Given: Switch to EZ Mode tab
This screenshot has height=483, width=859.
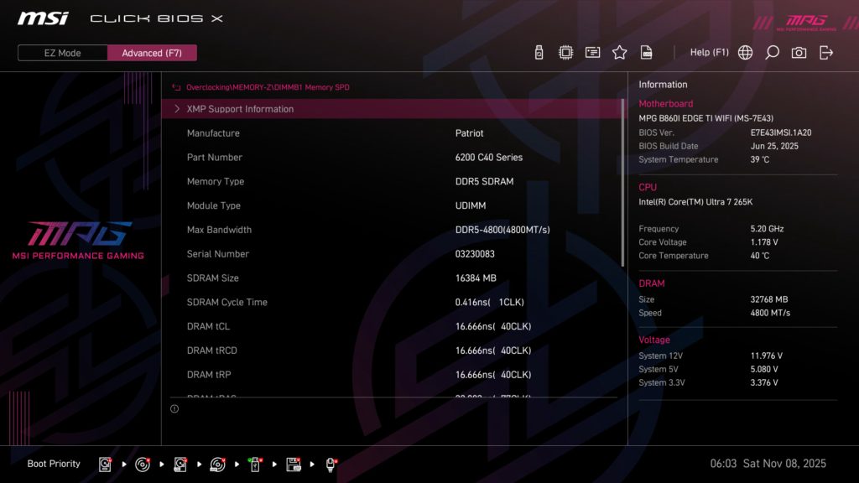Looking at the screenshot, I should pos(61,52).
